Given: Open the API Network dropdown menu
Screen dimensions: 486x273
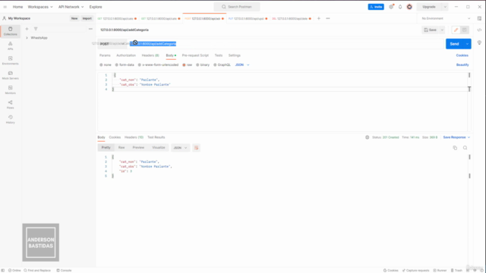Looking at the screenshot, I should [x=71, y=7].
